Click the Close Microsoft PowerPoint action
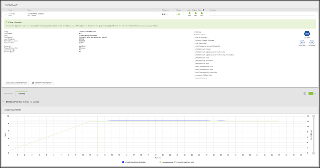This screenshot has height=168, width=320. (x=206, y=72)
